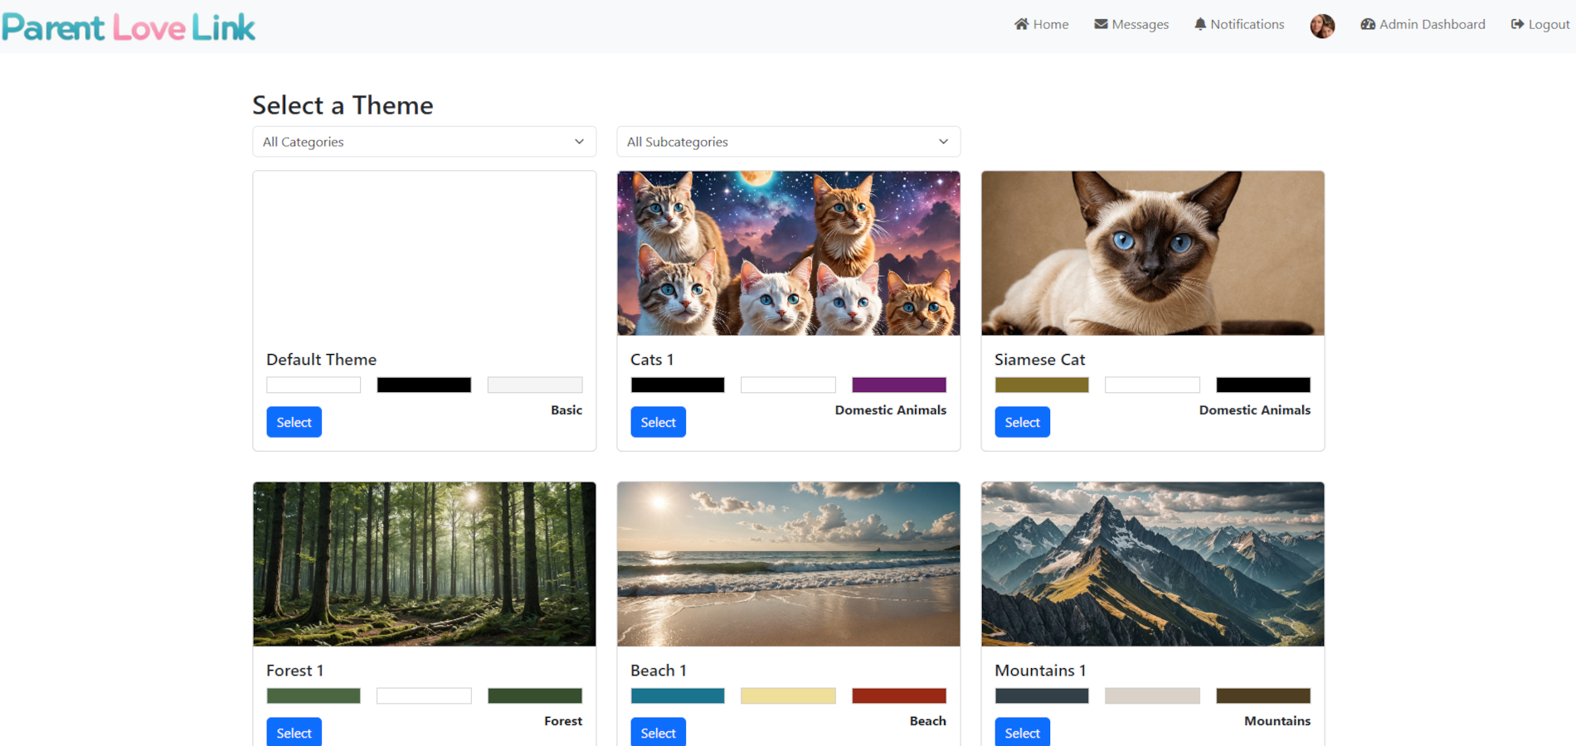This screenshot has height=746, width=1576.
Task: Click the Home icon in the navbar
Action: tap(1022, 24)
